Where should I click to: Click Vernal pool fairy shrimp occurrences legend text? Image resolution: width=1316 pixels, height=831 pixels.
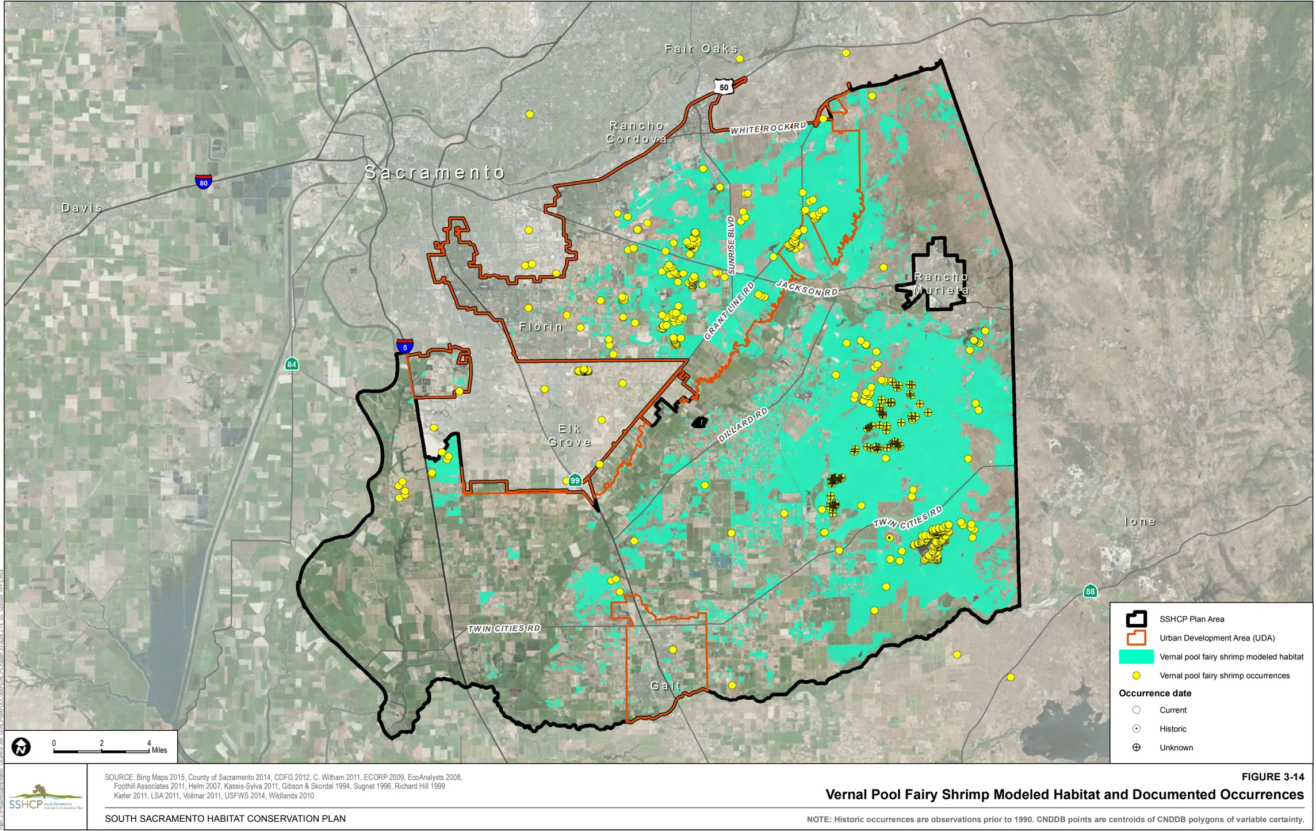(1225, 676)
